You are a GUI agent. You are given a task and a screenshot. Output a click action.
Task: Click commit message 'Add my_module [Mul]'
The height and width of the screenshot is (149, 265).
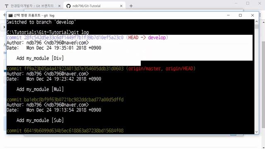pyautogui.click(x=40, y=89)
